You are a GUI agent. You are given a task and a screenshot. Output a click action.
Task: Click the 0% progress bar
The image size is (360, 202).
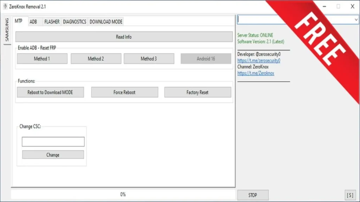(123, 194)
